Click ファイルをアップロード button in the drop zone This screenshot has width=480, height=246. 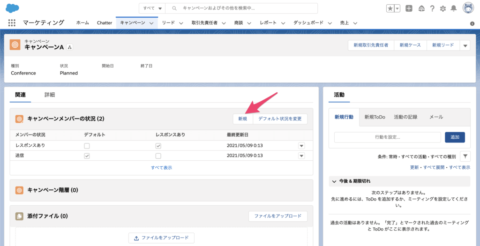click(161, 238)
